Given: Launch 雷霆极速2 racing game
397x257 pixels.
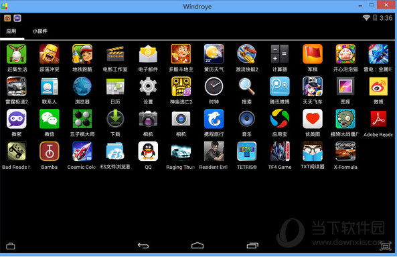Looking at the screenshot, I should [17, 86].
